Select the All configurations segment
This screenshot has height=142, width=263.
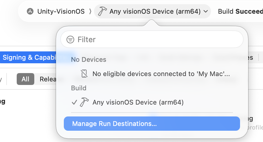(25, 79)
